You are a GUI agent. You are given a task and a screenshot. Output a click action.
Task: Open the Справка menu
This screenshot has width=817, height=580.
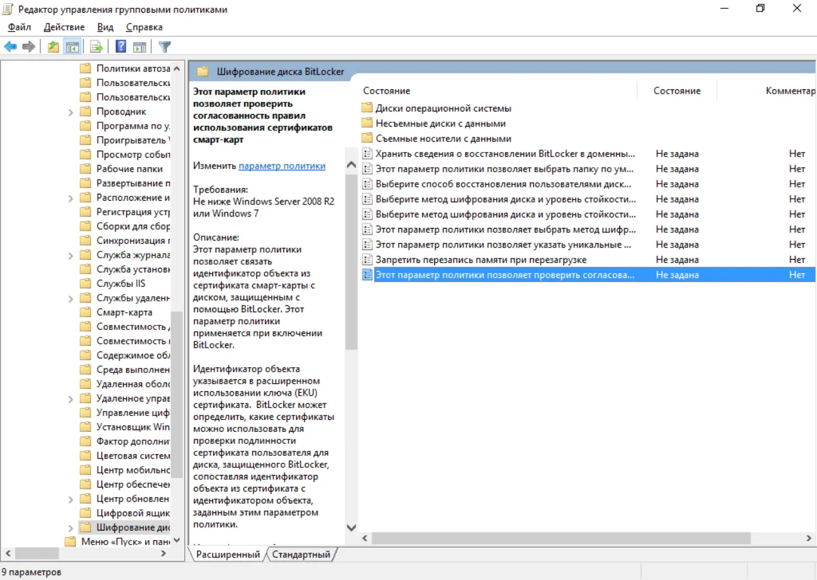coord(144,27)
